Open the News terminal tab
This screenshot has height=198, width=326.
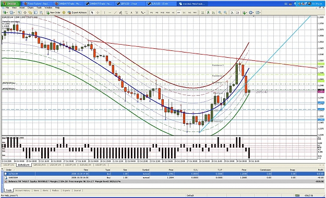[36, 190]
